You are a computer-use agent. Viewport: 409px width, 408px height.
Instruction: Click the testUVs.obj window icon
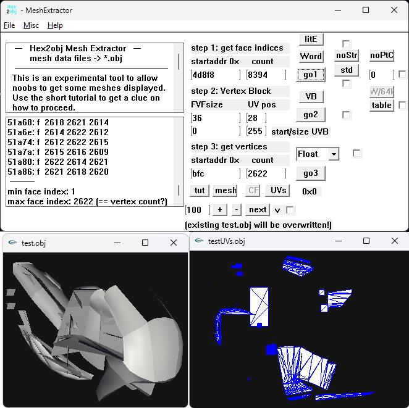click(x=200, y=241)
